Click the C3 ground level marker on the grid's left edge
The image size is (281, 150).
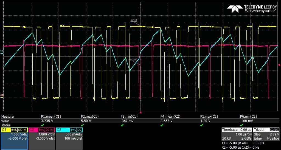(2, 52)
